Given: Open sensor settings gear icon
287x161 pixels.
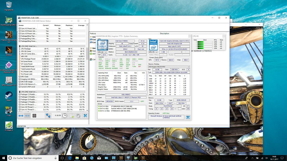Looking at the screenshot, I should point(78,116).
